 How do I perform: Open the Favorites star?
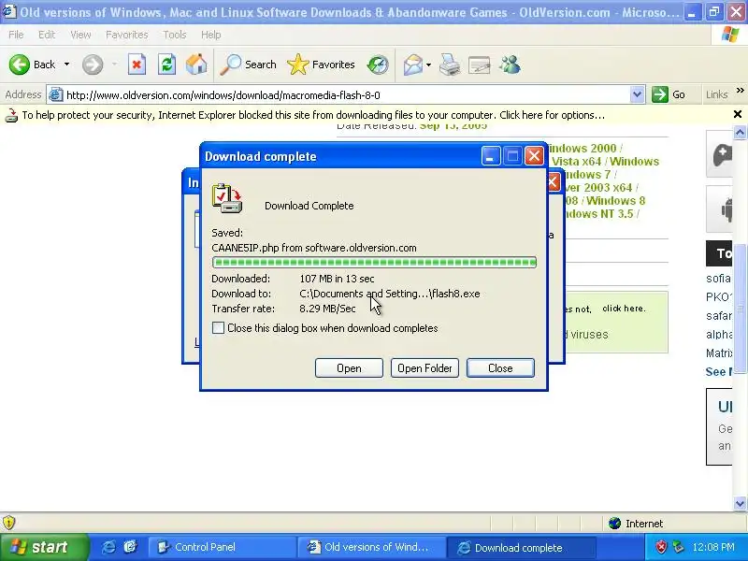pos(298,65)
